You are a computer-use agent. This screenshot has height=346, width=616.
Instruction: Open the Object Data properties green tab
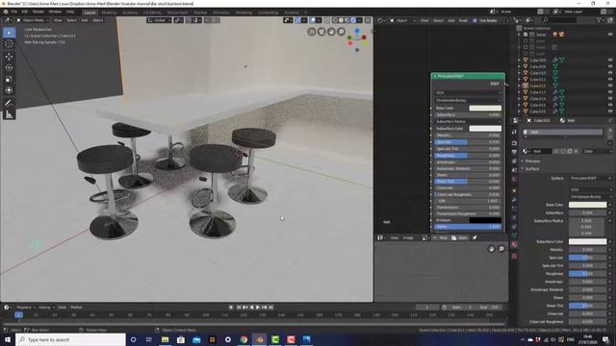click(514, 235)
